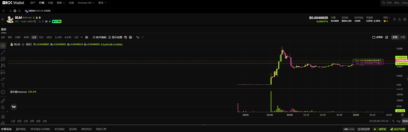The width and height of the screenshot is (408, 132).
Task: Open chart settings gear icon
Action: pos(130,37)
